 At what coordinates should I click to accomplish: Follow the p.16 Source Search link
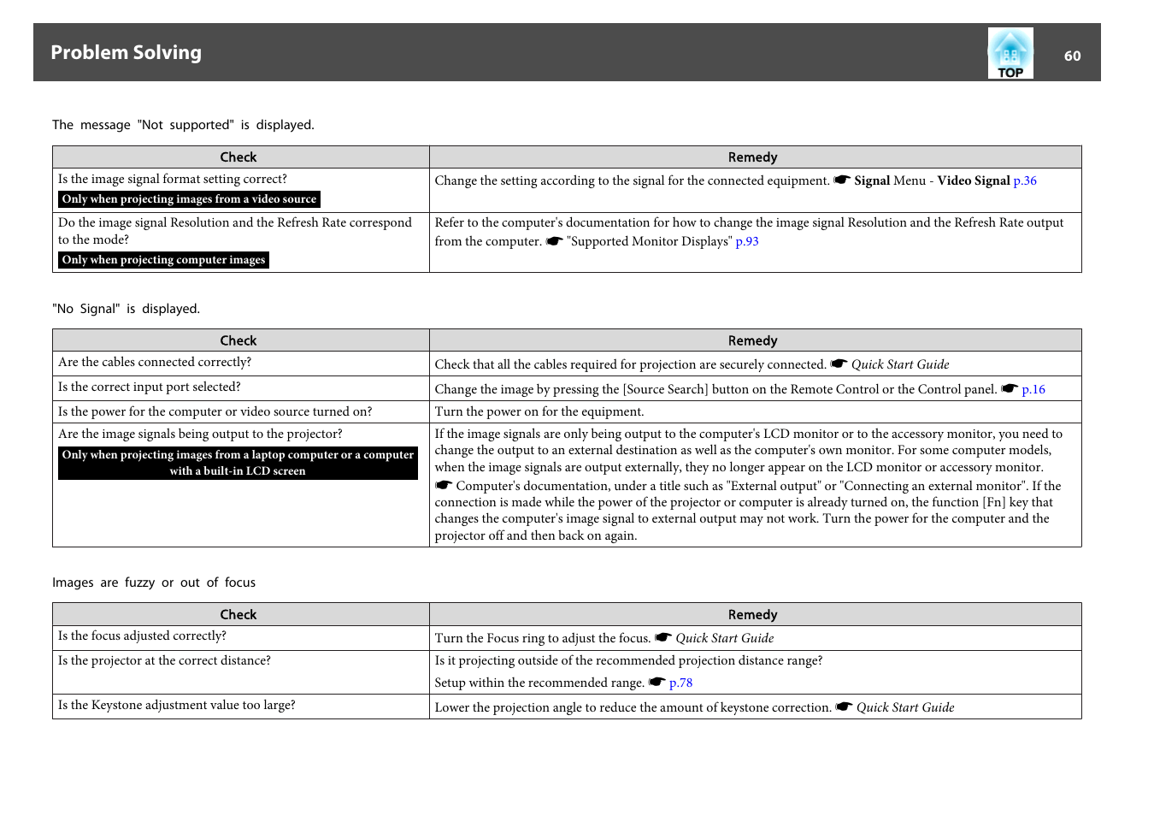(x=1033, y=389)
